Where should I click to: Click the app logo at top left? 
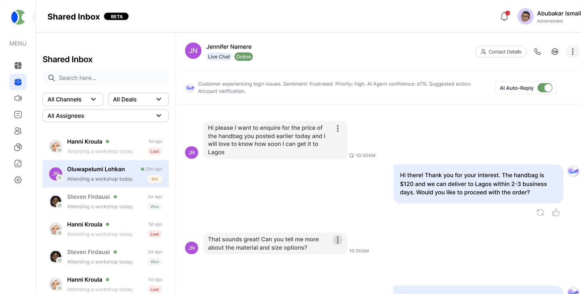18,17
